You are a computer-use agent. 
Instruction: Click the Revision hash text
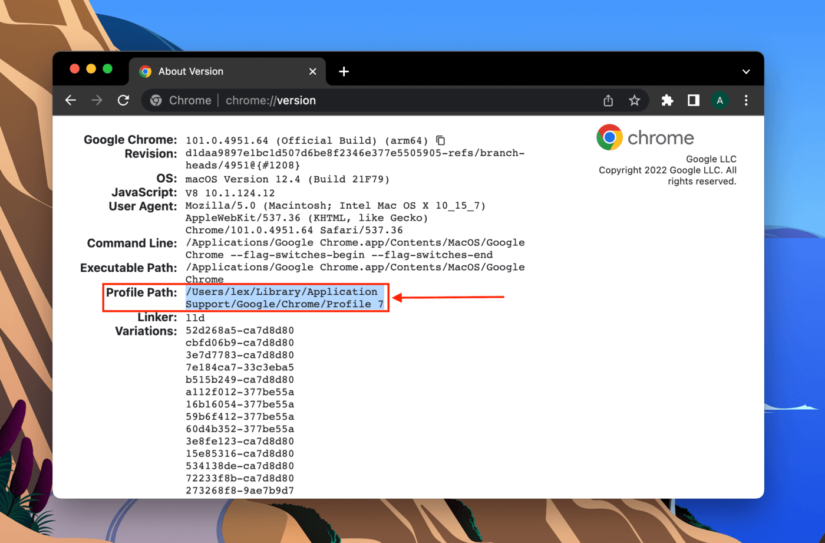355,159
